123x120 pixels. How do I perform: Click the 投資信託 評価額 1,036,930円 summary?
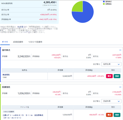pyautogui.click(x=24, y=93)
